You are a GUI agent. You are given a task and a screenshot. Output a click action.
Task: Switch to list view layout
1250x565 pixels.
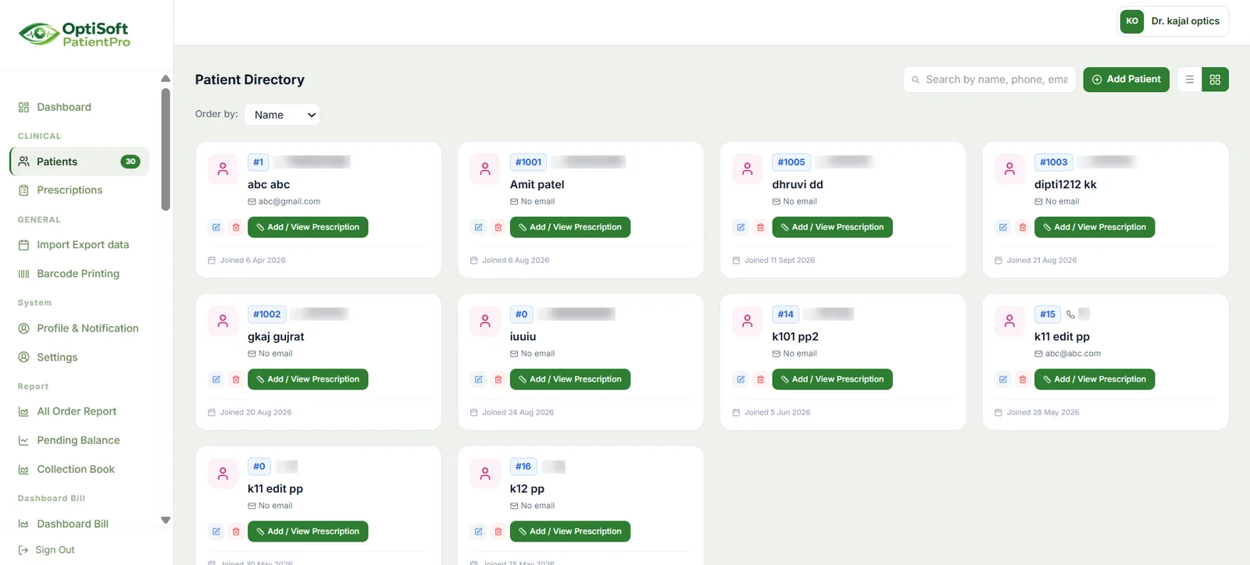click(x=1190, y=80)
